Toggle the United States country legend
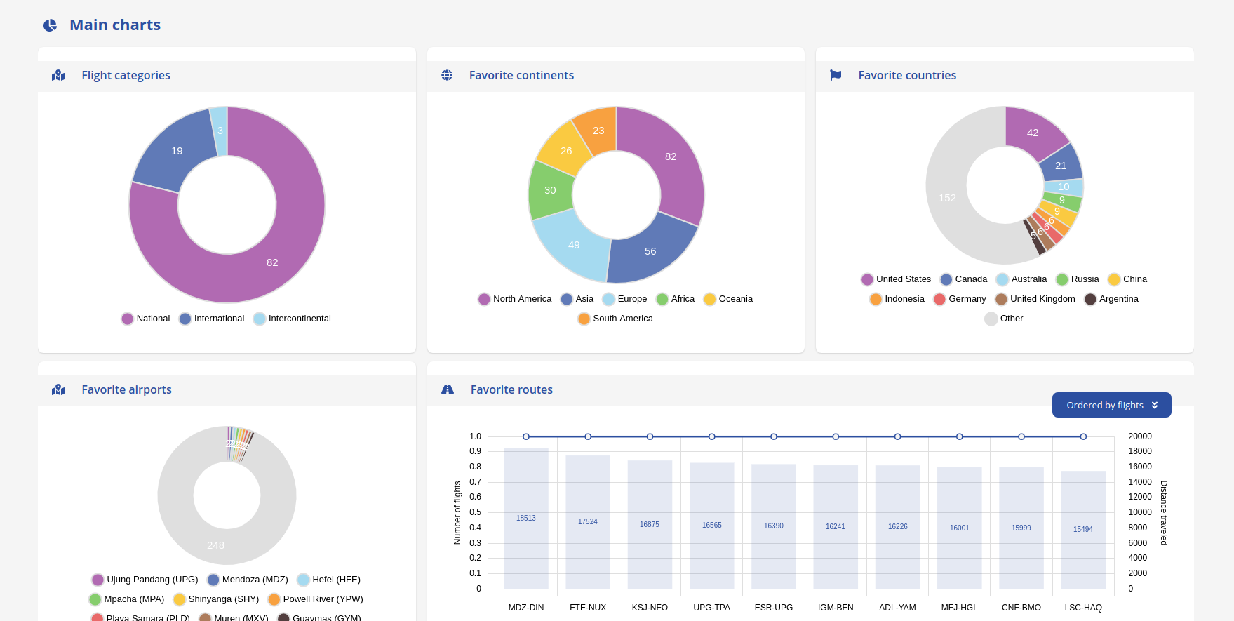The height and width of the screenshot is (621, 1234). point(896,279)
